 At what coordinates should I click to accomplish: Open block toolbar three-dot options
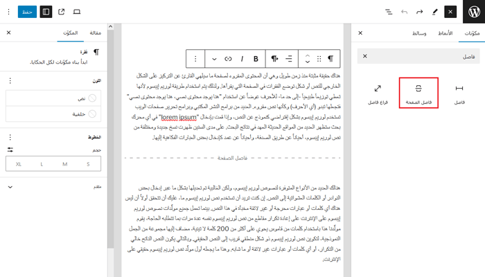click(195, 59)
